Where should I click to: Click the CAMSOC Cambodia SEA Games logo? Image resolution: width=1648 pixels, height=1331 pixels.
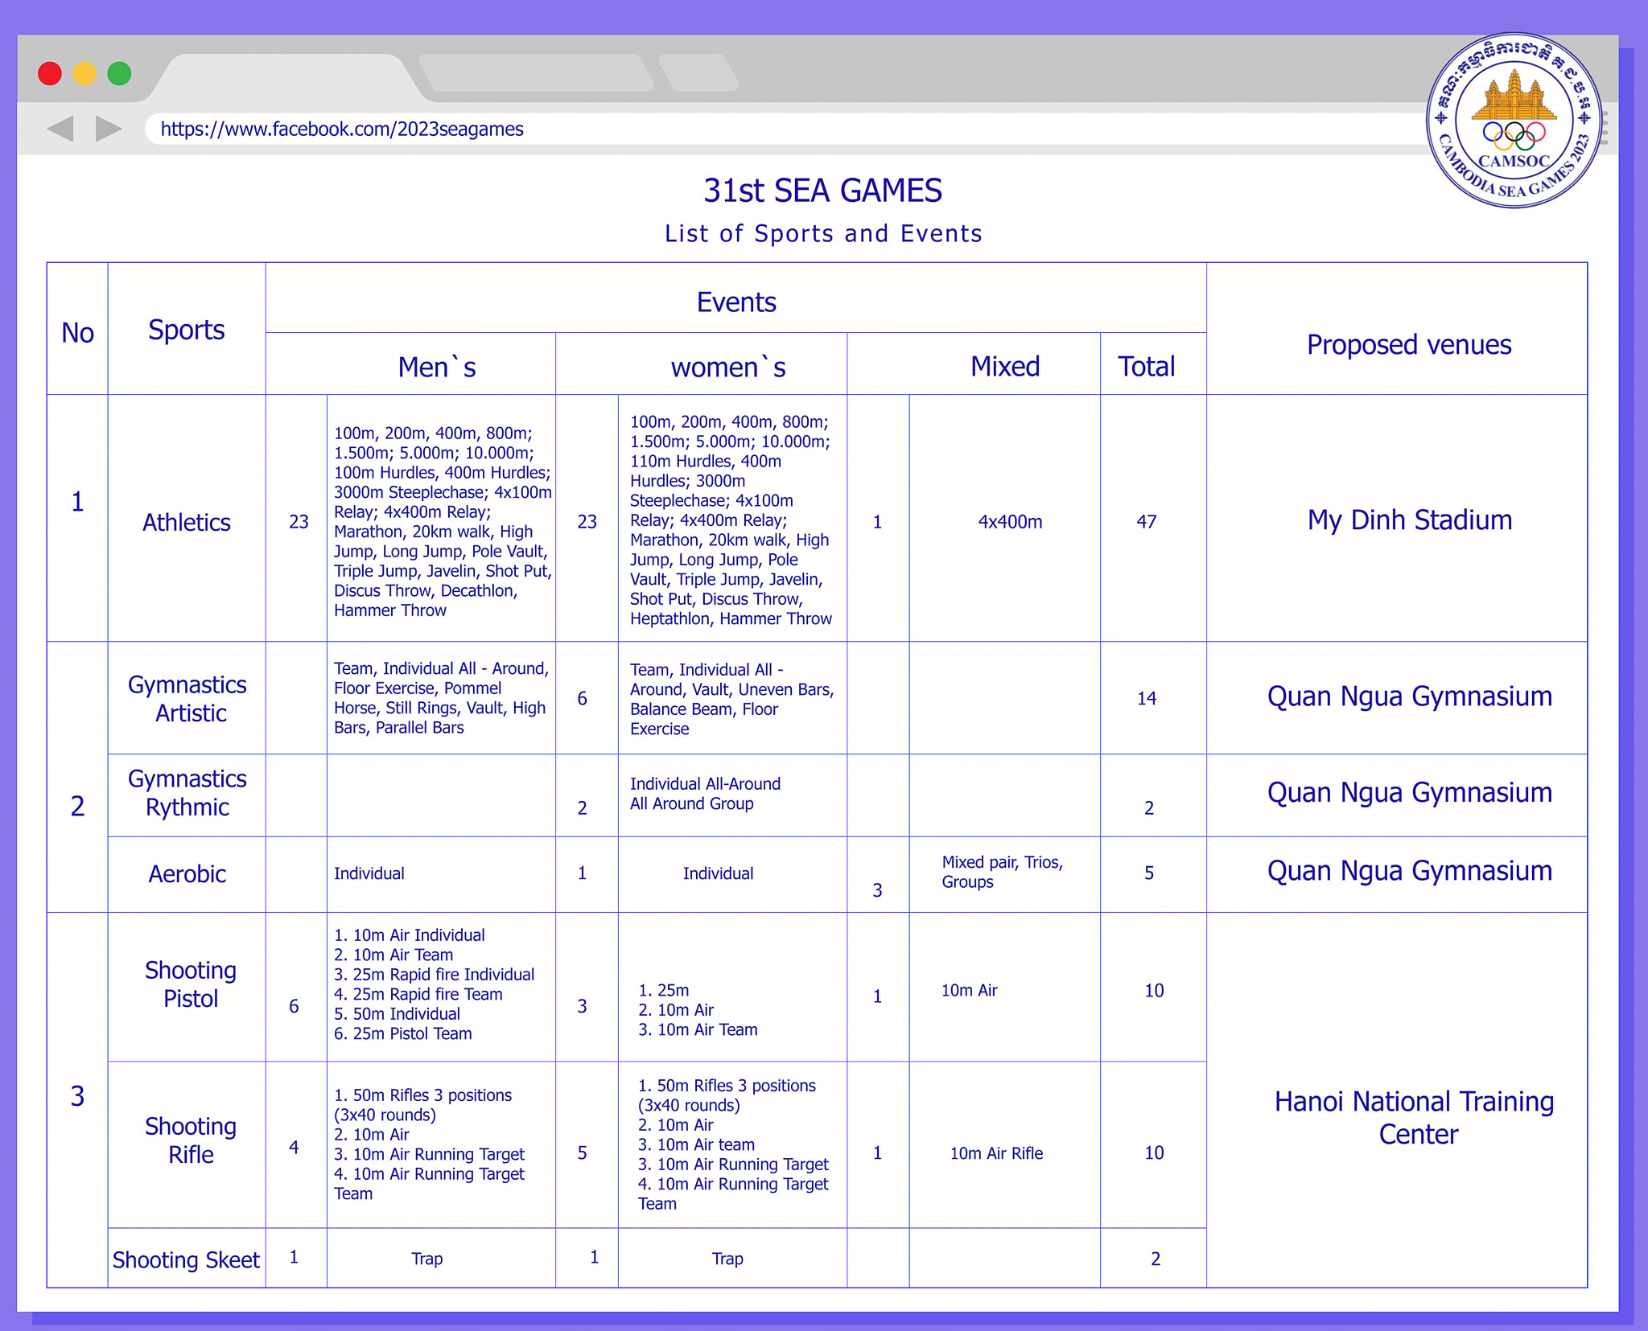[x=1514, y=121]
